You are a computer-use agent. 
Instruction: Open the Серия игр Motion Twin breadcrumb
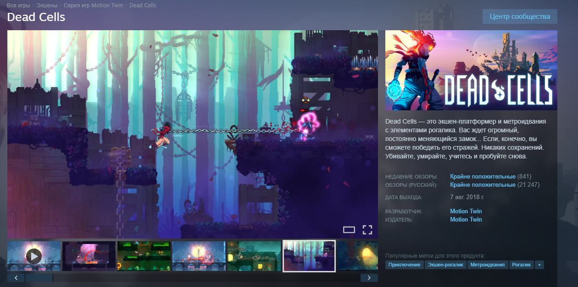[x=94, y=5]
